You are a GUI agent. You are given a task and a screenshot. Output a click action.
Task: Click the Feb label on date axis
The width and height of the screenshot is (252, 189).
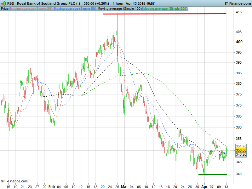[x=51, y=186]
